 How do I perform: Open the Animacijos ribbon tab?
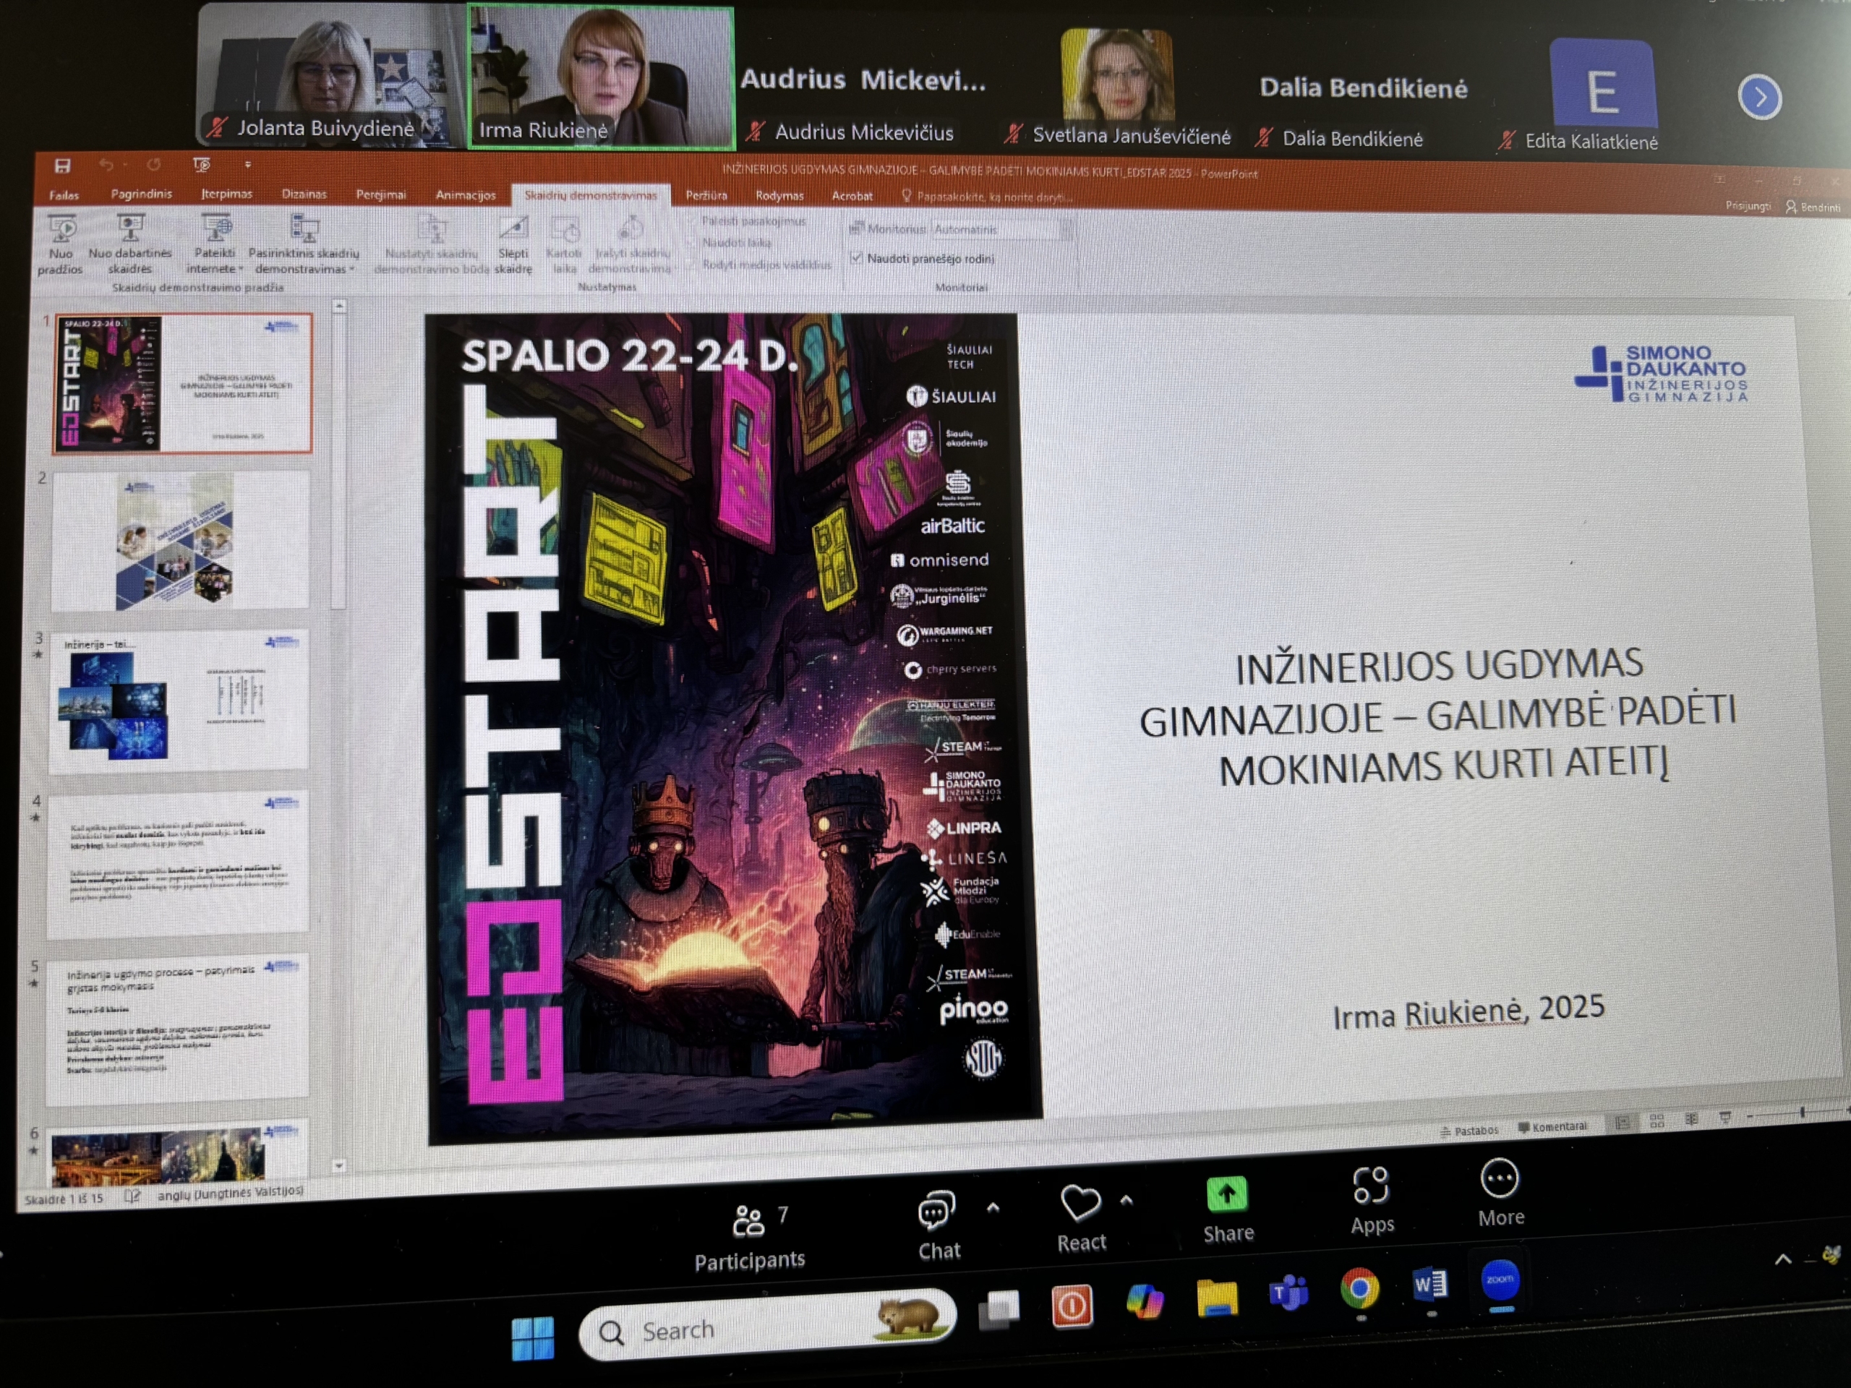point(465,195)
